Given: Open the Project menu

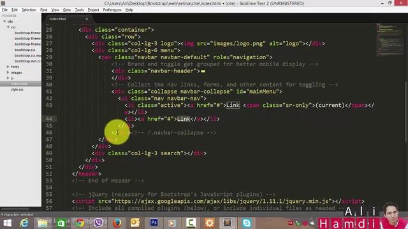Looking at the screenshot, I should [94, 10].
